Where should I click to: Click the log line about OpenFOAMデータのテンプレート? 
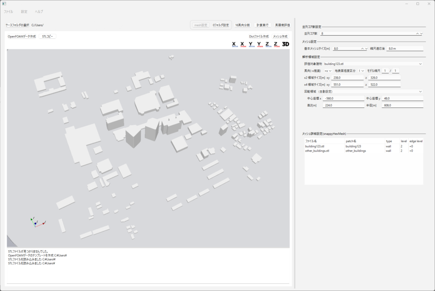pos(37,255)
